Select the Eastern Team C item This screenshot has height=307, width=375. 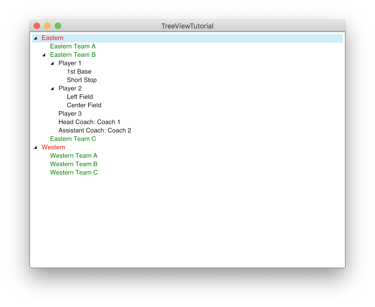click(73, 139)
